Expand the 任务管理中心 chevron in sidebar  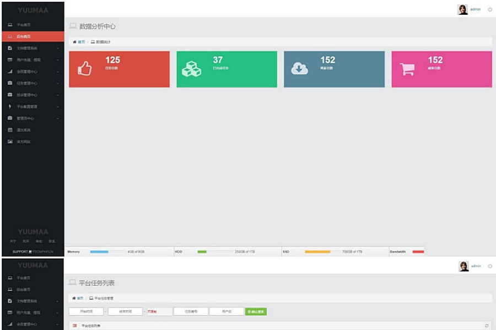coord(57,84)
